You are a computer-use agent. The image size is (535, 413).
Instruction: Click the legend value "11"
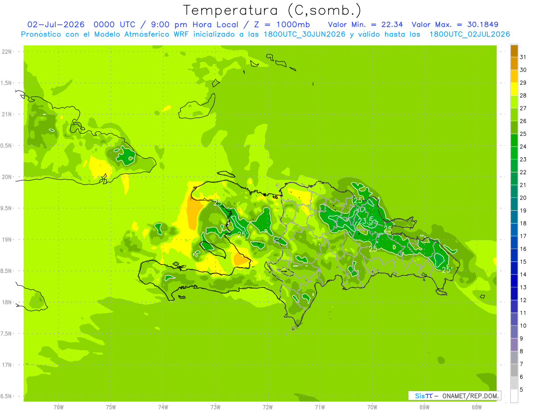523,313
